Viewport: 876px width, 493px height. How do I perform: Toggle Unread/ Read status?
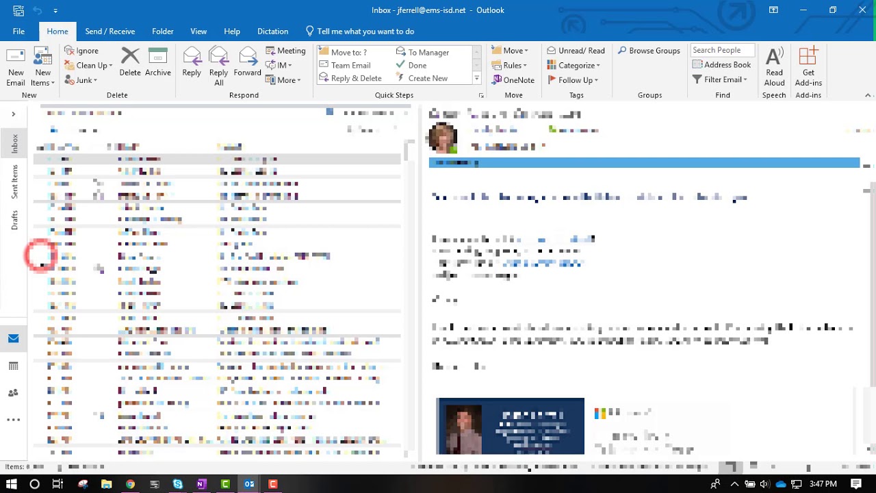point(576,51)
